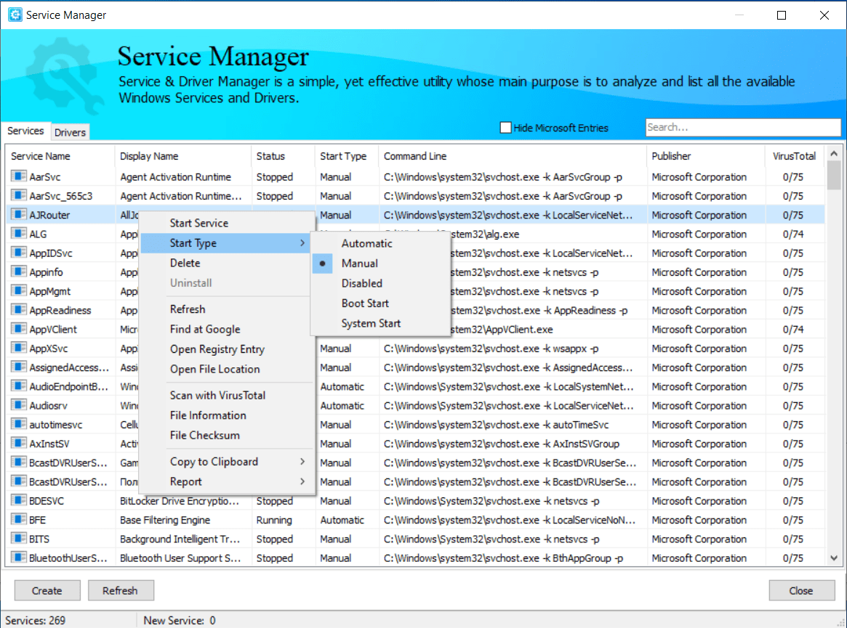This screenshot has height=628, width=847.
Task: Click the Appinfo service icon
Action: point(19,272)
